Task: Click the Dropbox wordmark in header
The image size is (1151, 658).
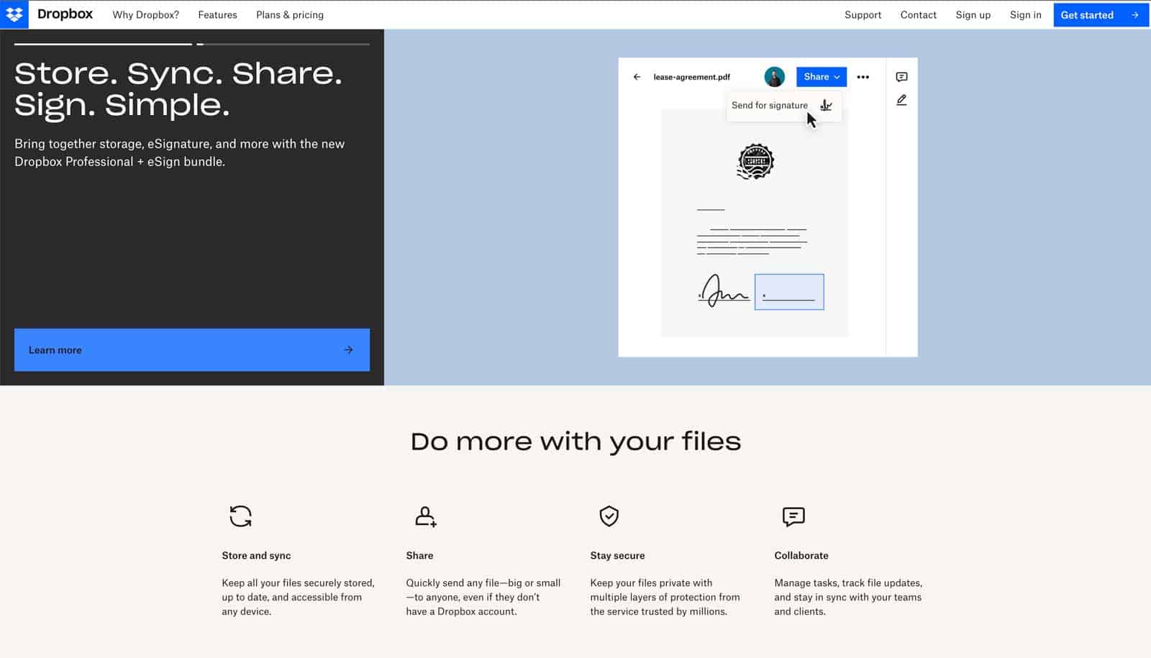Action: click(x=65, y=14)
